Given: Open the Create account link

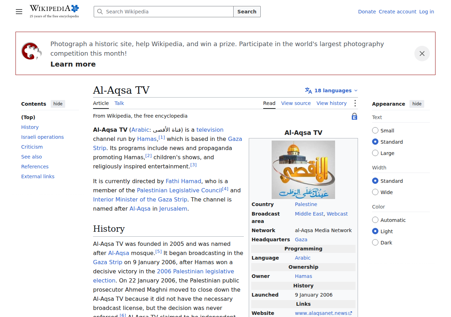Looking at the screenshot, I should 397,12.
